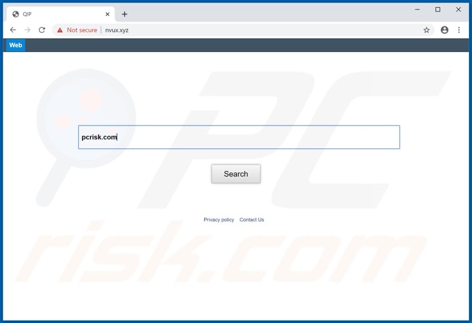The height and width of the screenshot is (323, 472).
Task: Bookmark this page with the star icon
Action: pos(426,30)
